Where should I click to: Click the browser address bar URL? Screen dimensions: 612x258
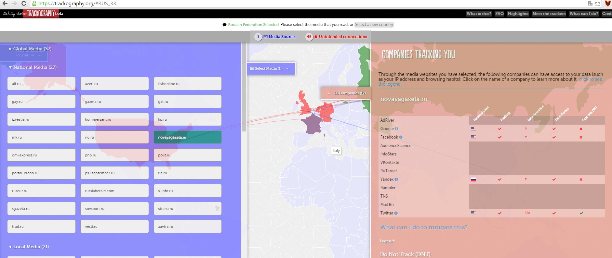[77, 4]
